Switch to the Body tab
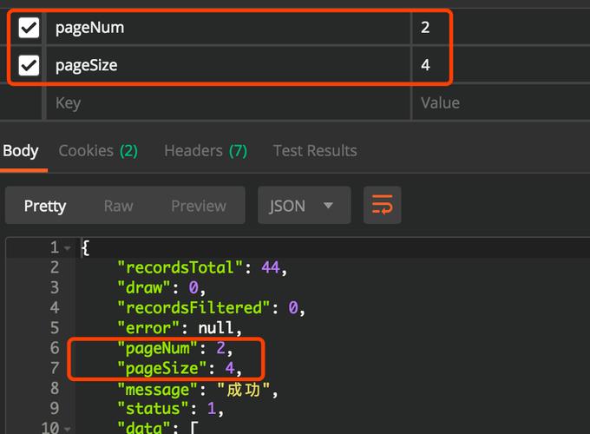The height and width of the screenshot is (434, 590). point(21,150)
